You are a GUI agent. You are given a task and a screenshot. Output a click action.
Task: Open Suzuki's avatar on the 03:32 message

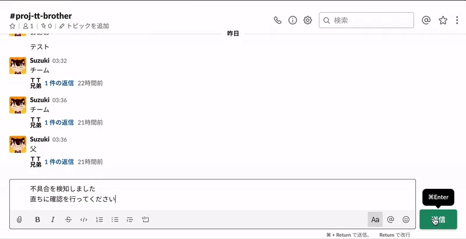[x=18, y=65]
